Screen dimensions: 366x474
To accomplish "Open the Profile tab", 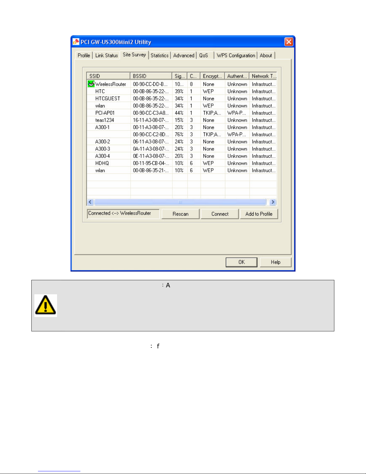I will pyautogui.click(x=84, y=55).
